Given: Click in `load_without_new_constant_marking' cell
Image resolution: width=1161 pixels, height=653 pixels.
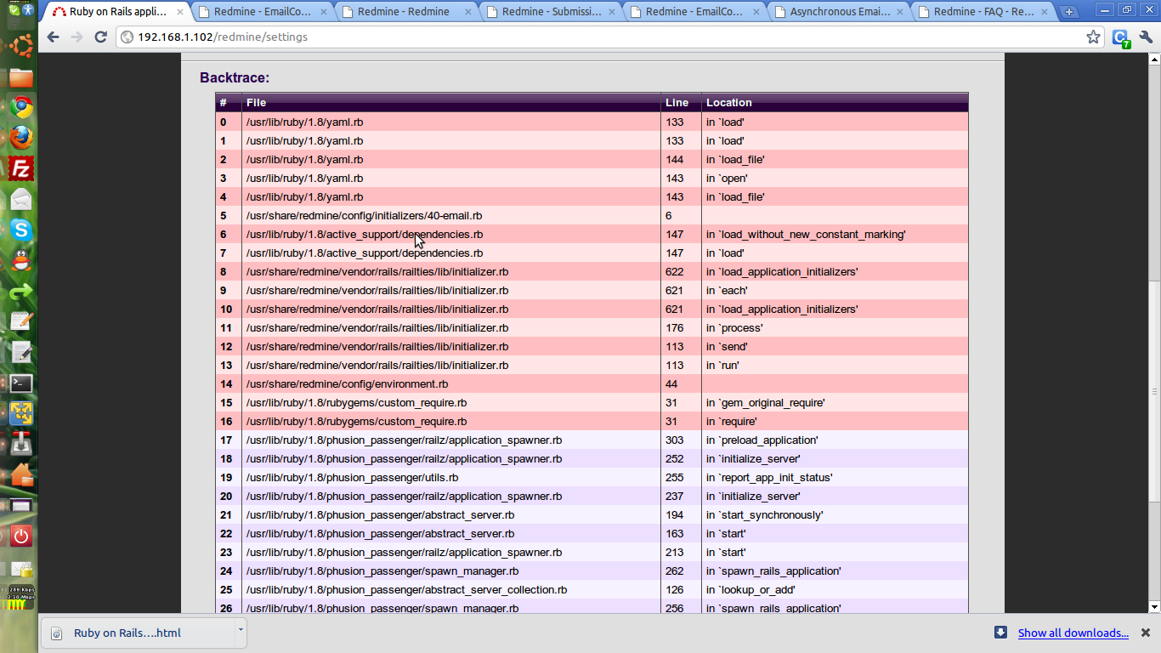Looking at the screenshot, I should click(x=835, y=235).
